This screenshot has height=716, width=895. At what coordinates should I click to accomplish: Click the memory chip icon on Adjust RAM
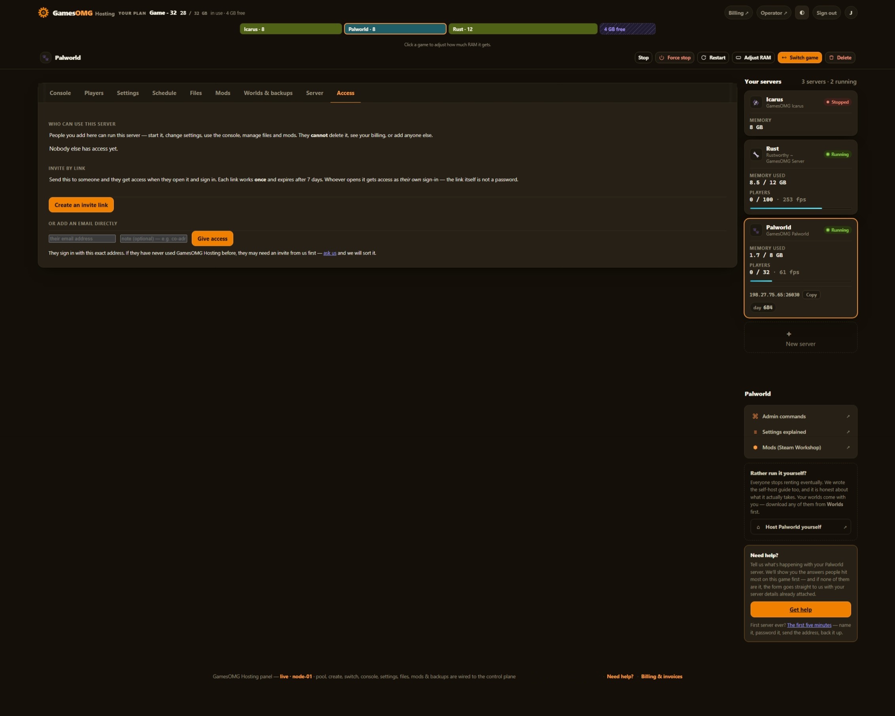(x=738, y=58)
